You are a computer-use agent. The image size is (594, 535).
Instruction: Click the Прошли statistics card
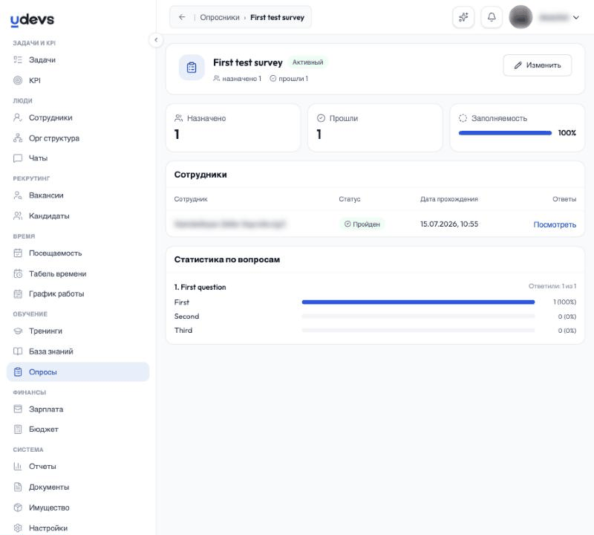point(375,128)
